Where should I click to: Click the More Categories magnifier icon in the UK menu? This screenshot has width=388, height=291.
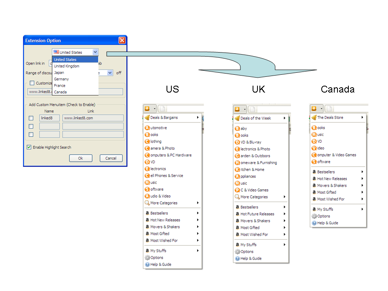coord(237,197)
